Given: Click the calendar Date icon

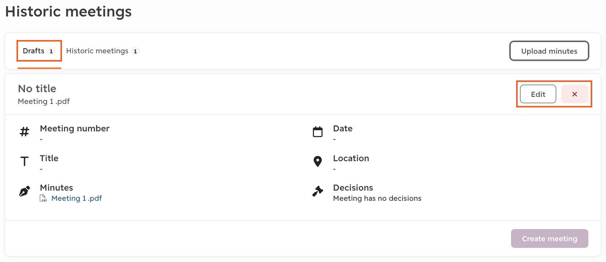Looking at the screenshot, I should [318, 132].
